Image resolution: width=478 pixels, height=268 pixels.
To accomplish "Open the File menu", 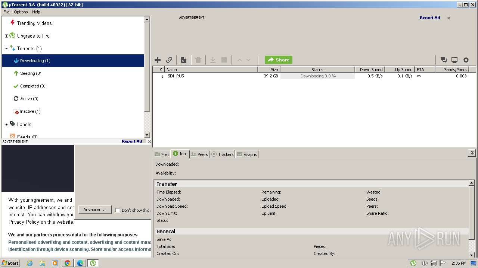I will tap(6, 12).
